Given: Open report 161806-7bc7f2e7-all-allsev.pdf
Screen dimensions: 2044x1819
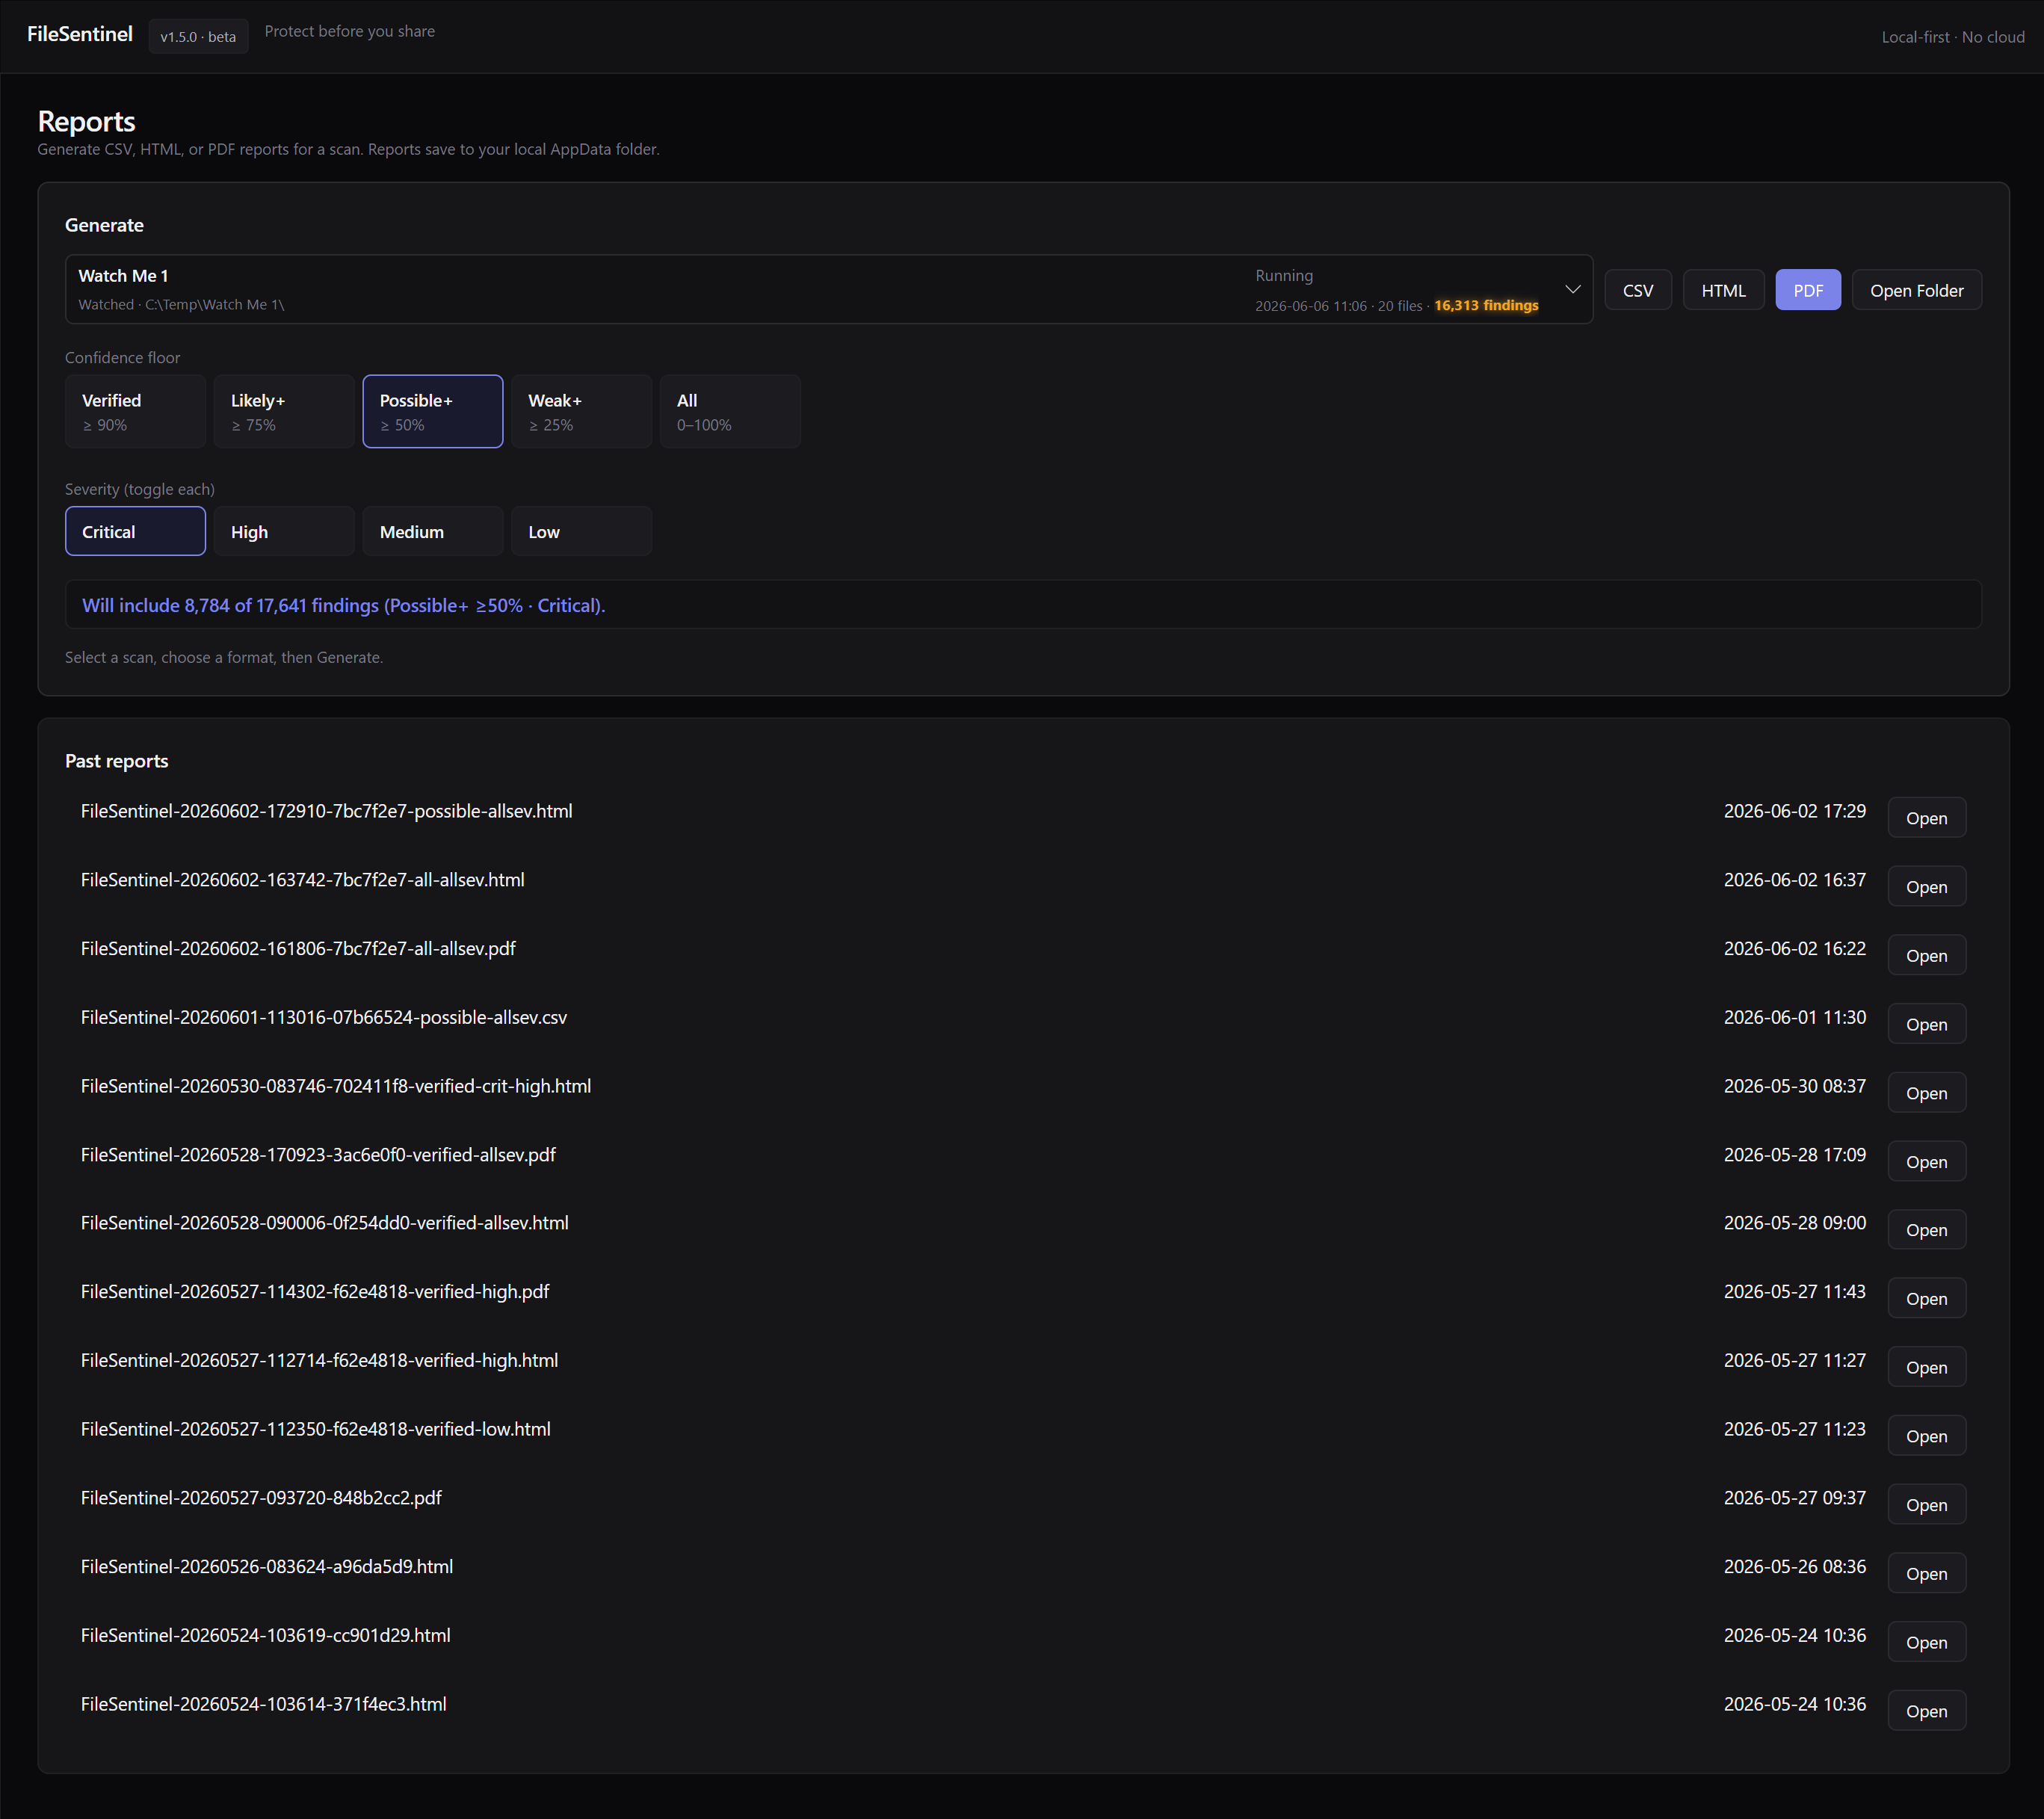Looking at the screenshot, I should [x=1926, y=955].
